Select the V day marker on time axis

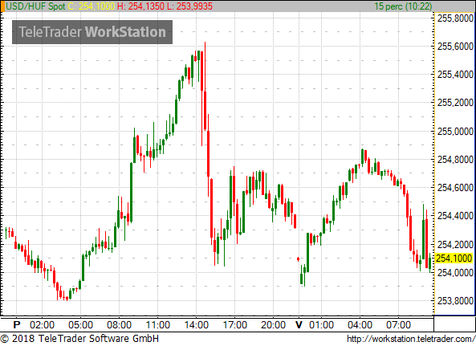coord(299,325)
